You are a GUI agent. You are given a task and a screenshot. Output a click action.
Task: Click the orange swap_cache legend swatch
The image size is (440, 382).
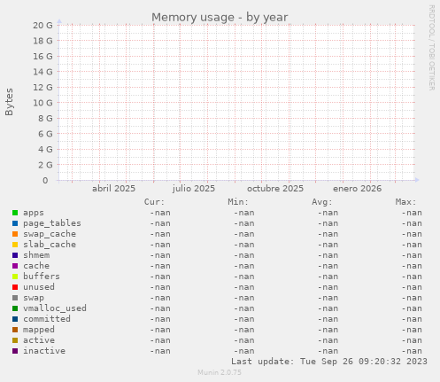pos(15,234)
